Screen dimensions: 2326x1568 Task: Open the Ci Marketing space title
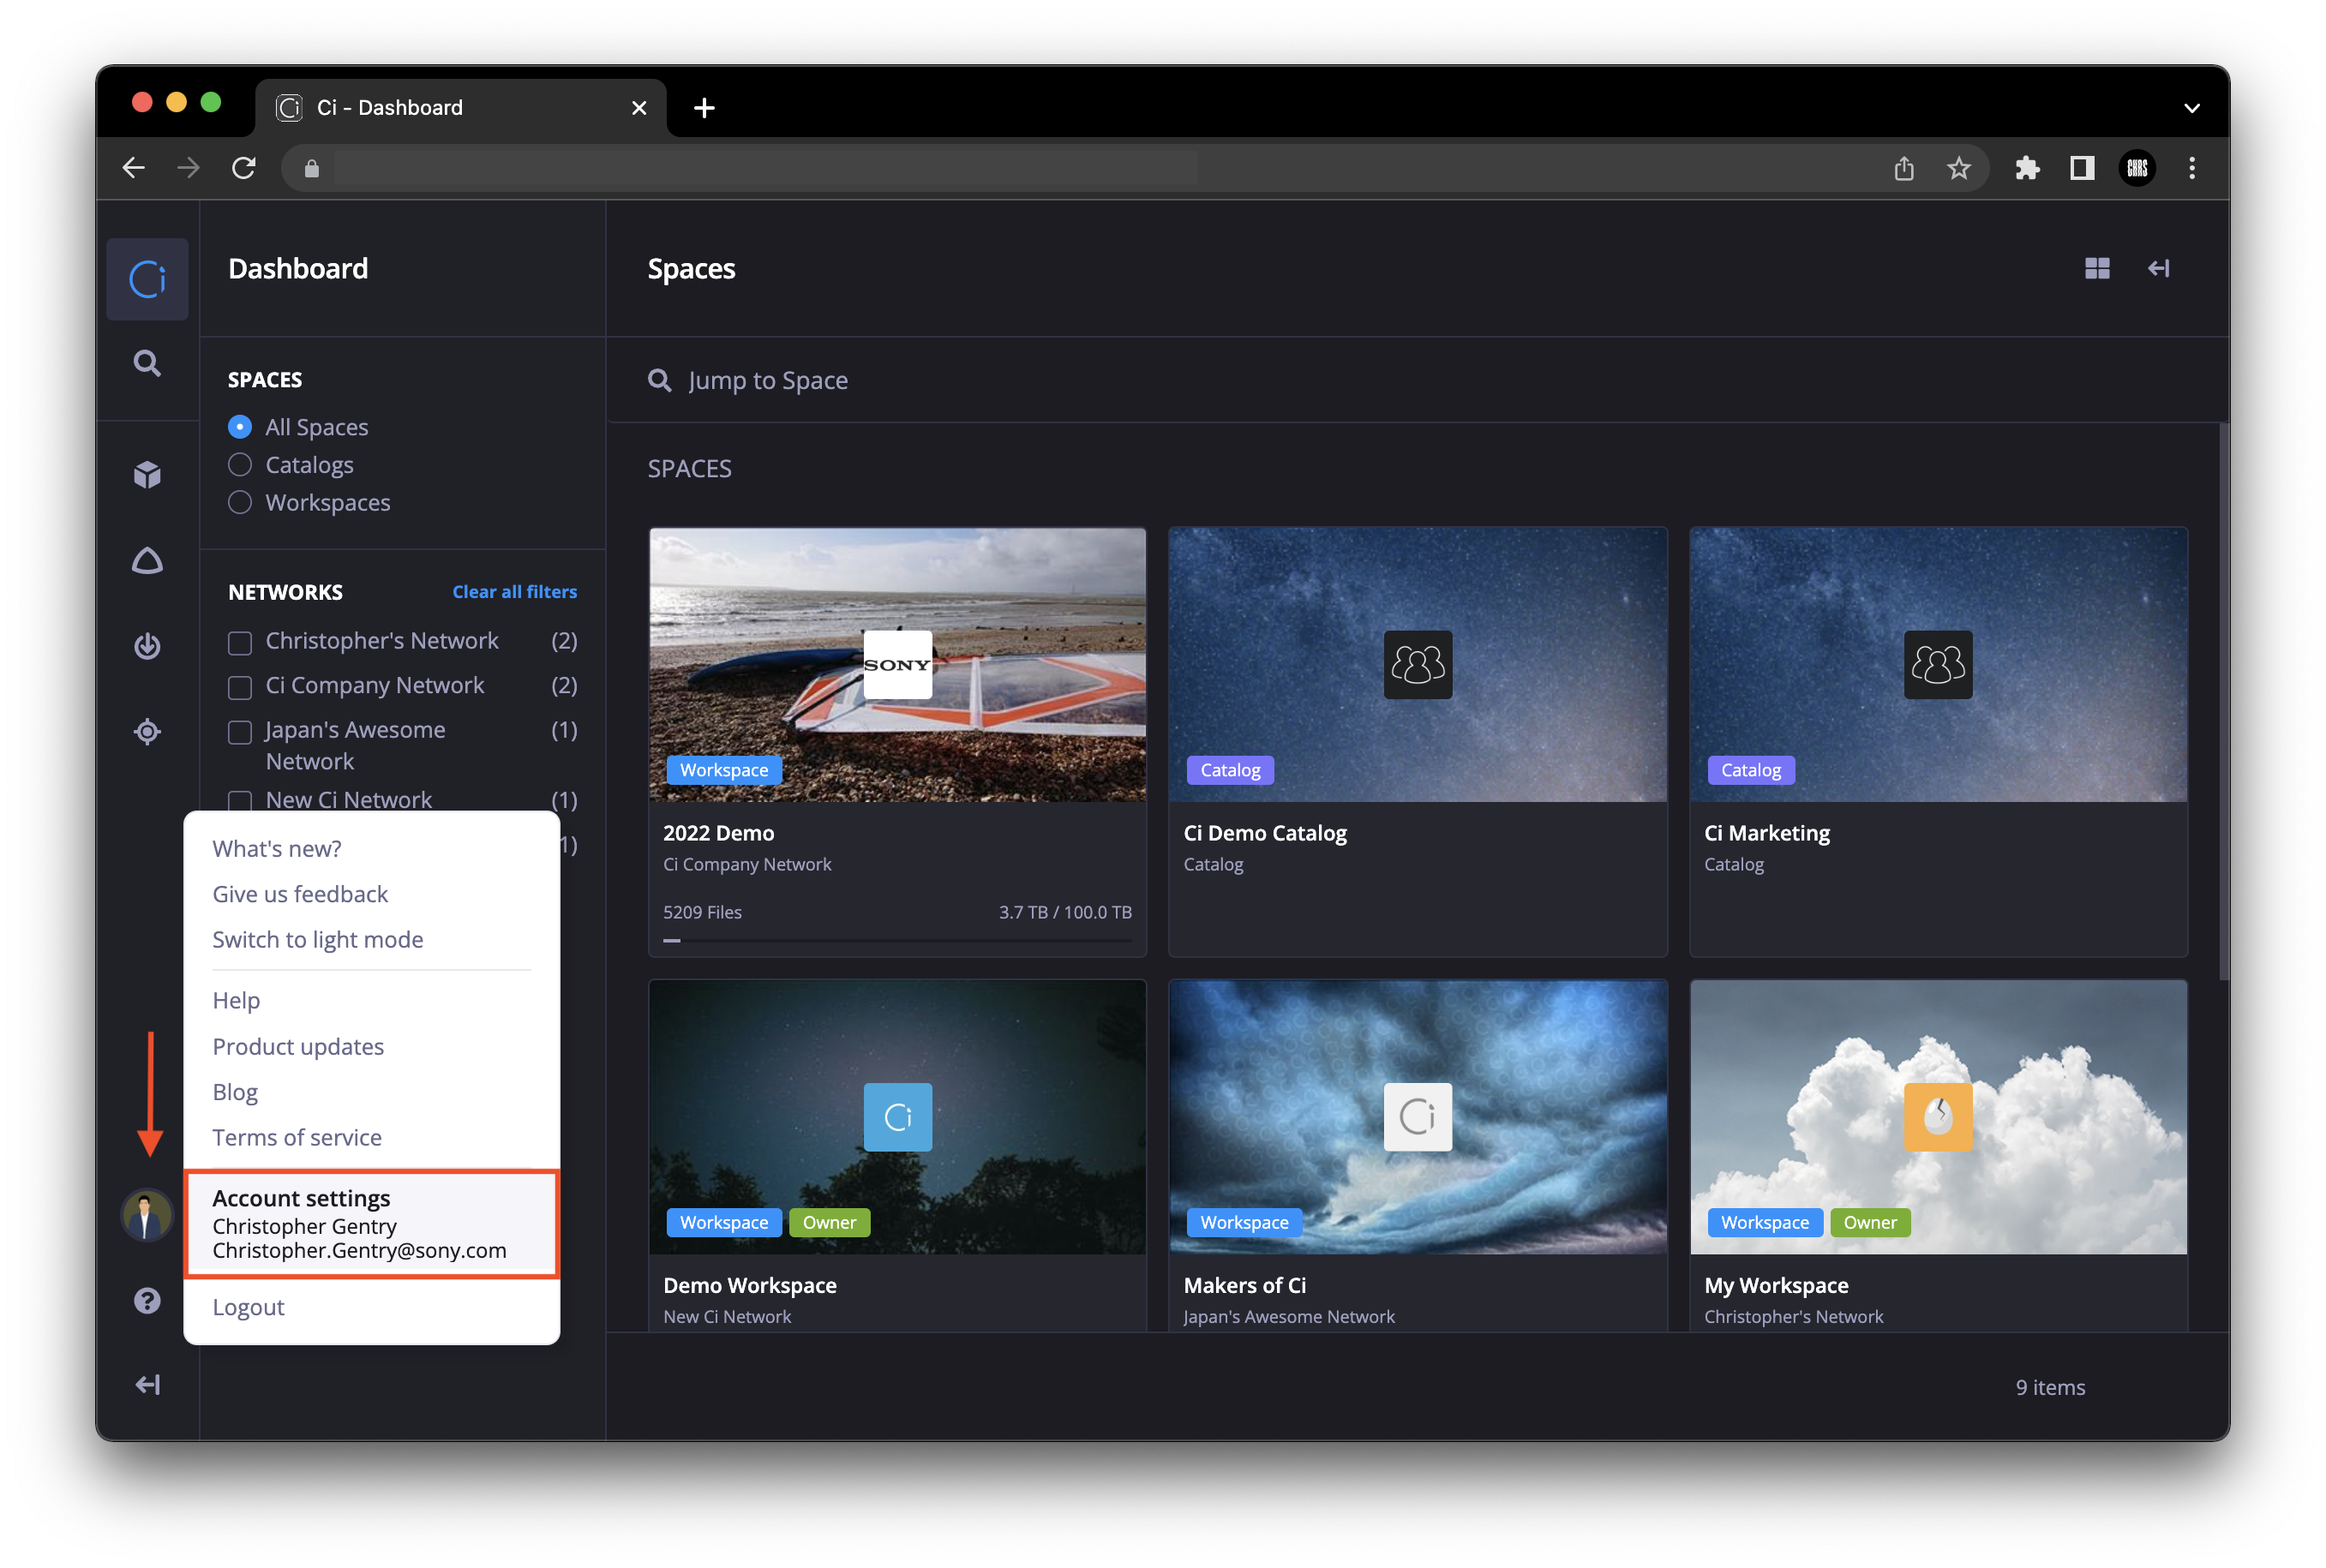[x=1766, y=832]
